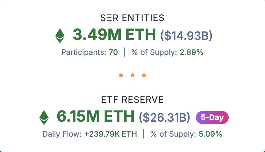Click the $14.93B dollar value
Screen dimensions: 265x152
point(186,35)
